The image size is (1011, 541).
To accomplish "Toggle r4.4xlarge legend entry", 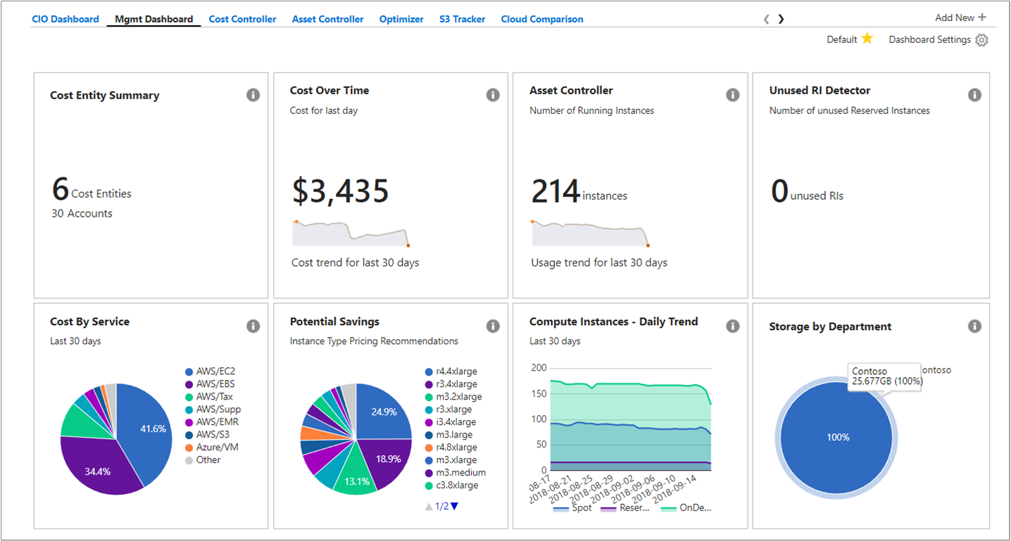I will click(x=451, y=371).
